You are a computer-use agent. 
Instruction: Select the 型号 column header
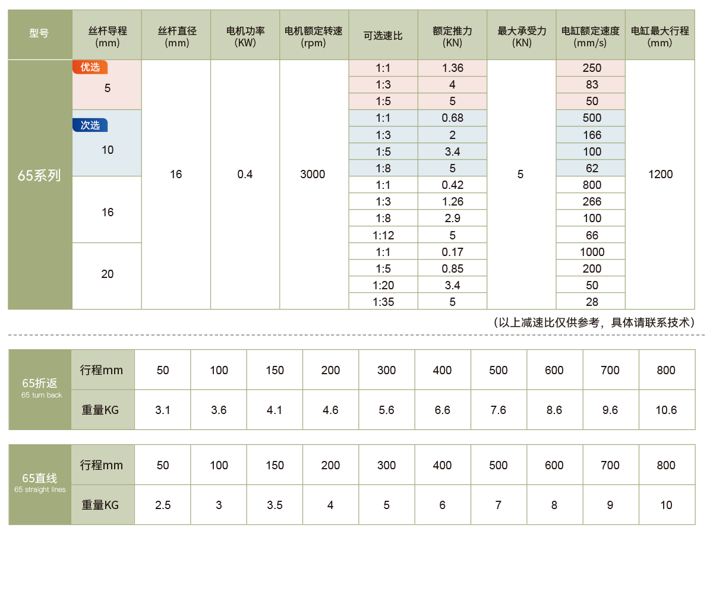pyautogui.click(x=39, y=34)
